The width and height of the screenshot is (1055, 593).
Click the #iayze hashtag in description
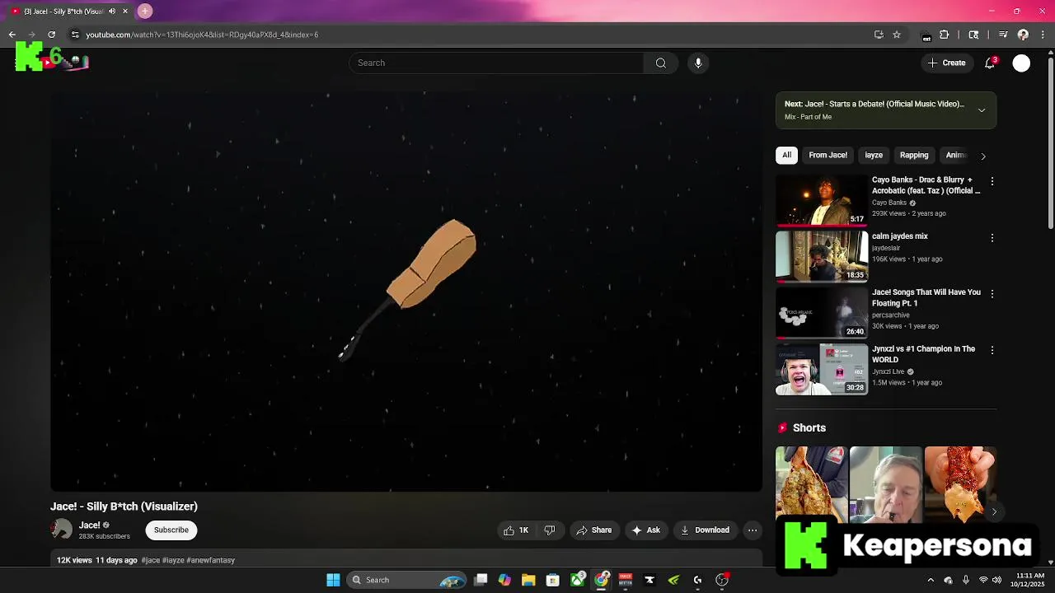(x=173, y=560)
